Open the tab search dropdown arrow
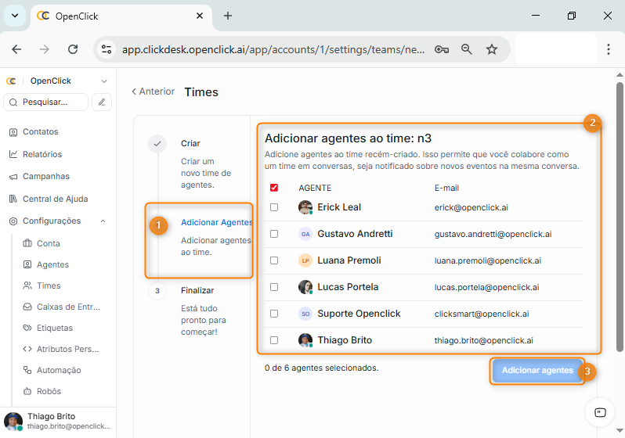 (14, 16)
